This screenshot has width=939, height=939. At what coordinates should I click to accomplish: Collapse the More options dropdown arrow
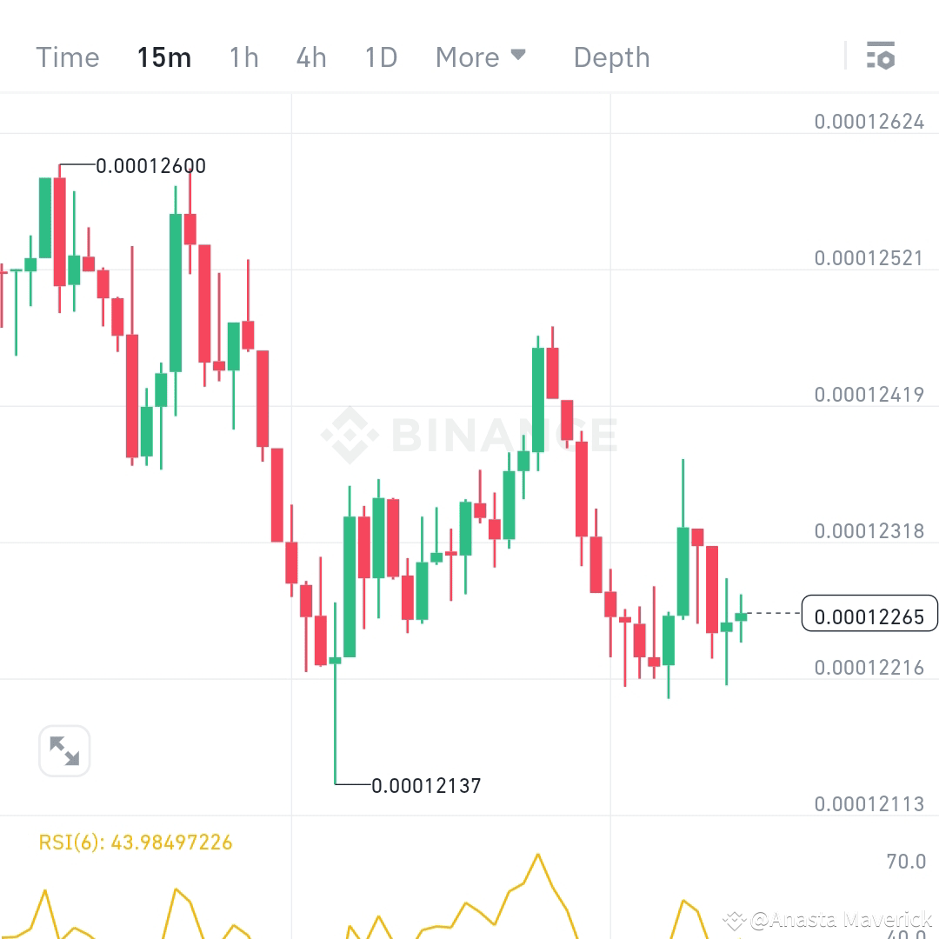click(x=519, y=54)
